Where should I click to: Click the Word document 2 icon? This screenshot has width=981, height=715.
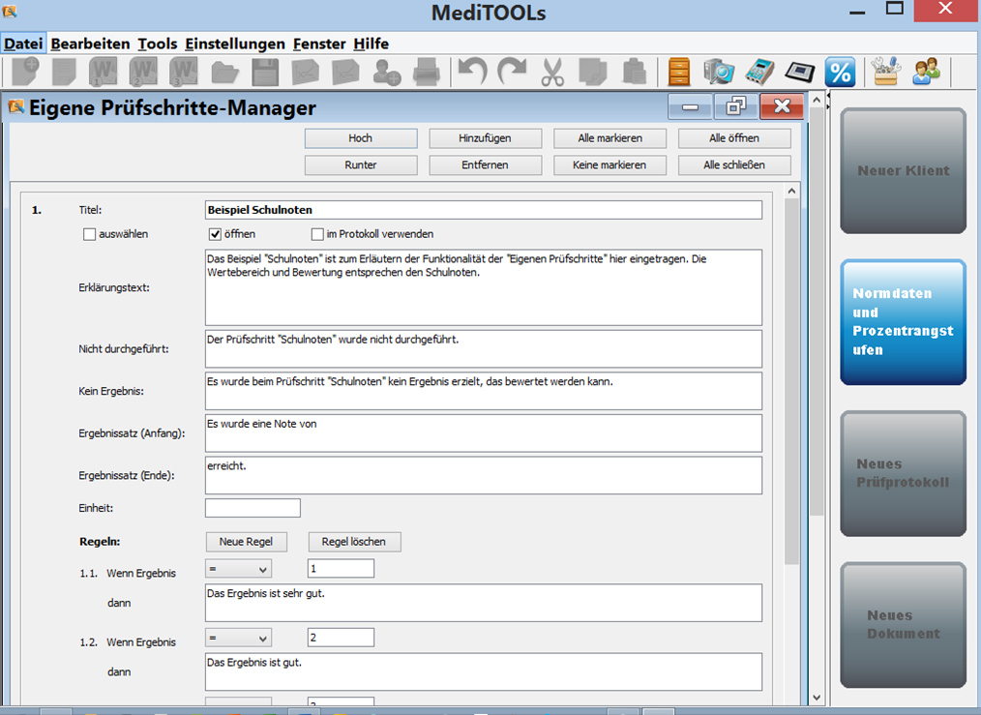pyautogui.click(x=143, y=72)
